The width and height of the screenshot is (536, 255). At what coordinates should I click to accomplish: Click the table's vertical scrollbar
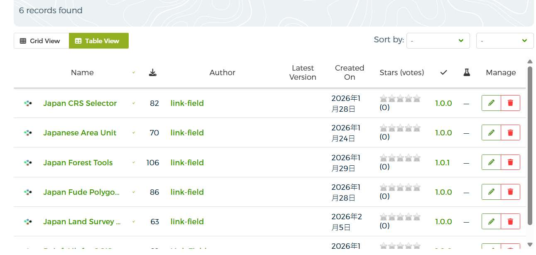529,145
